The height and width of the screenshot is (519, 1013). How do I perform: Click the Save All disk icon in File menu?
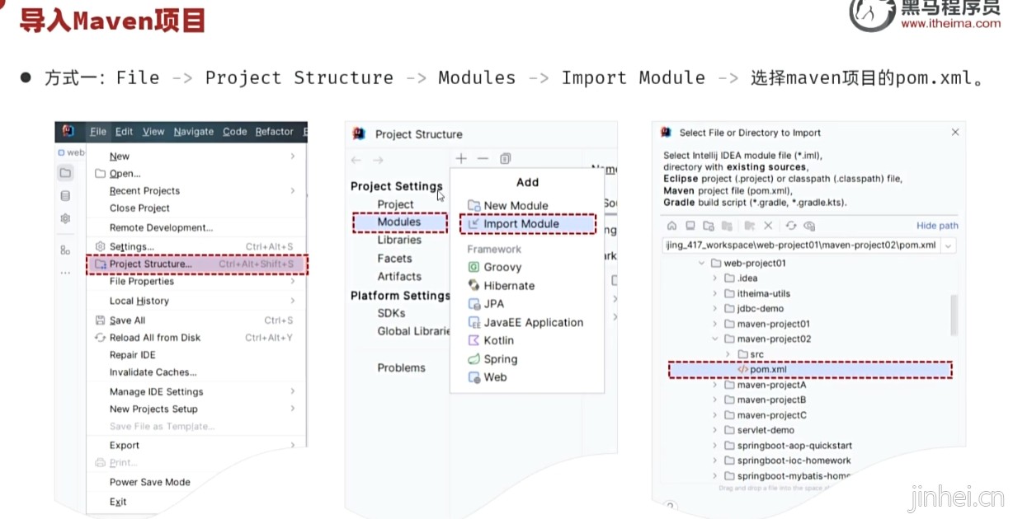point(100,320)
